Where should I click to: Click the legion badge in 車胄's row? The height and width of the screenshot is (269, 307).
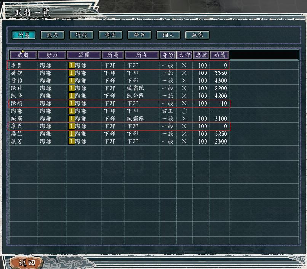[x=72, y=65]
